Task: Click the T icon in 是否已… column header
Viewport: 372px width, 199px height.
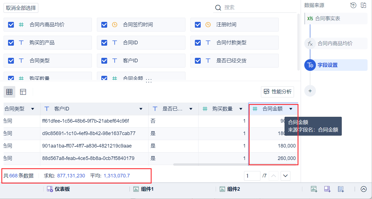Action: click(x=155, y=109)
